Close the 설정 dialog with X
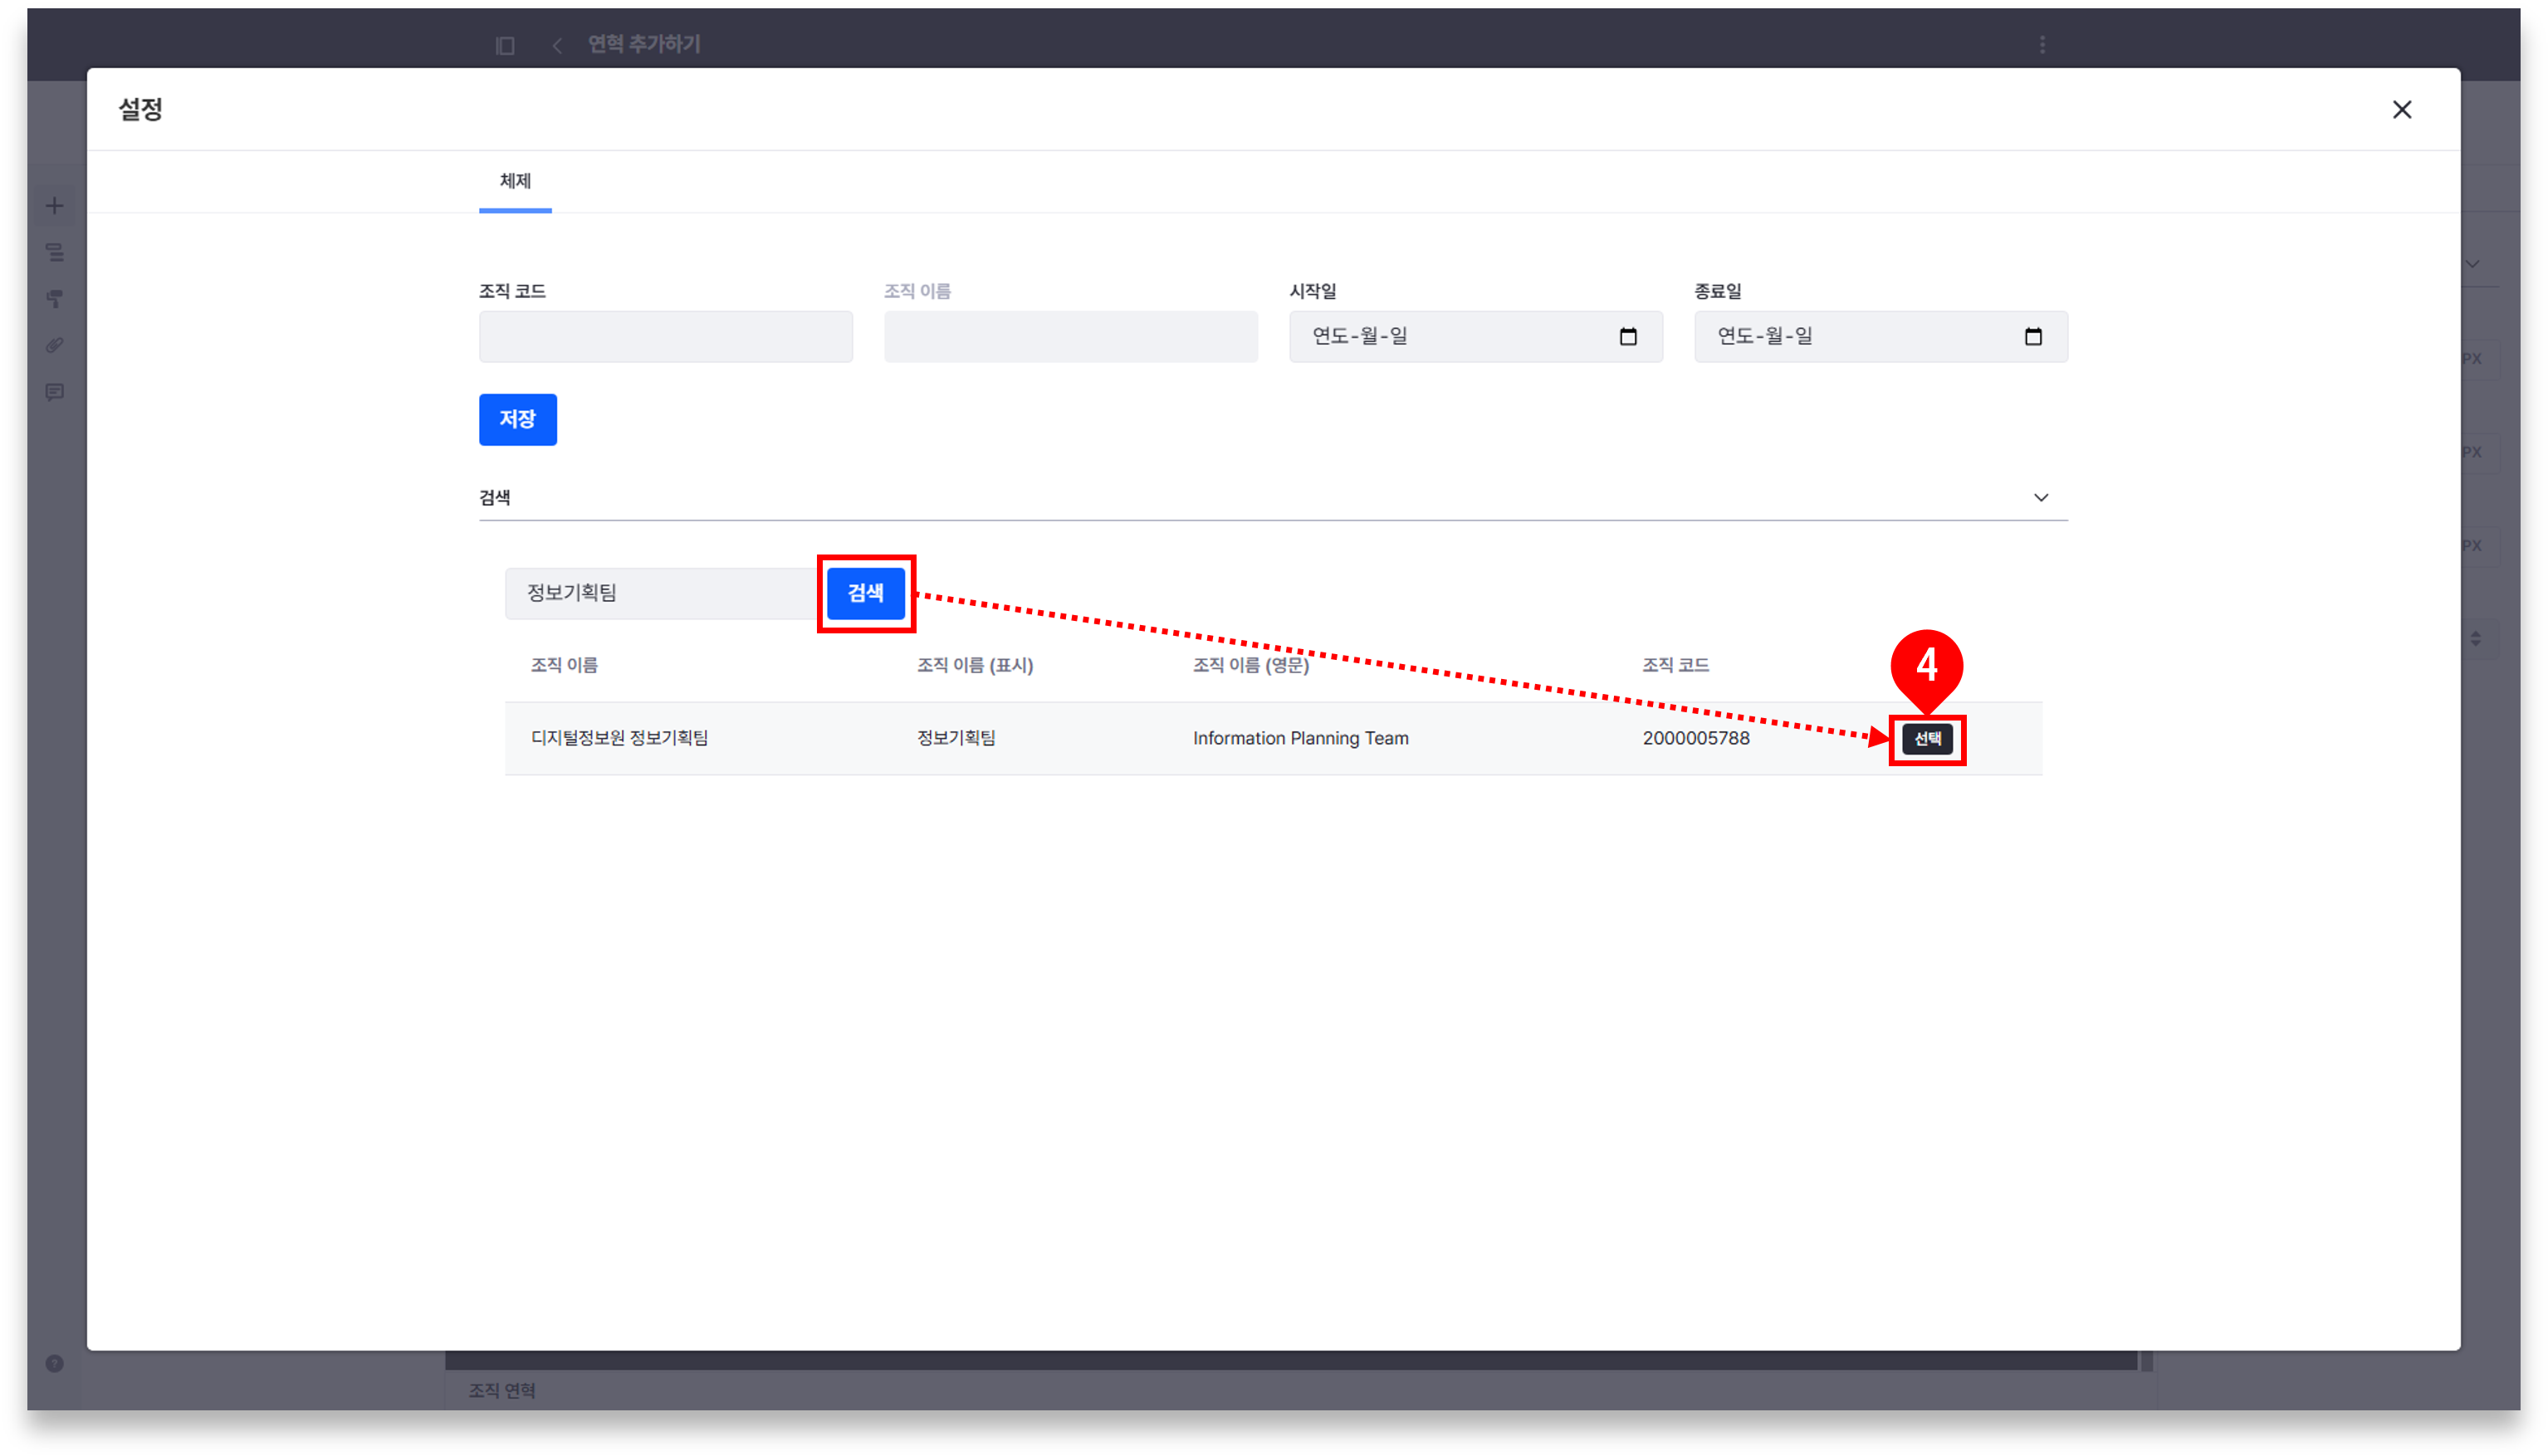Screen dimensions: 2548x1456 pyautogui.click(x=2401, y=110)
